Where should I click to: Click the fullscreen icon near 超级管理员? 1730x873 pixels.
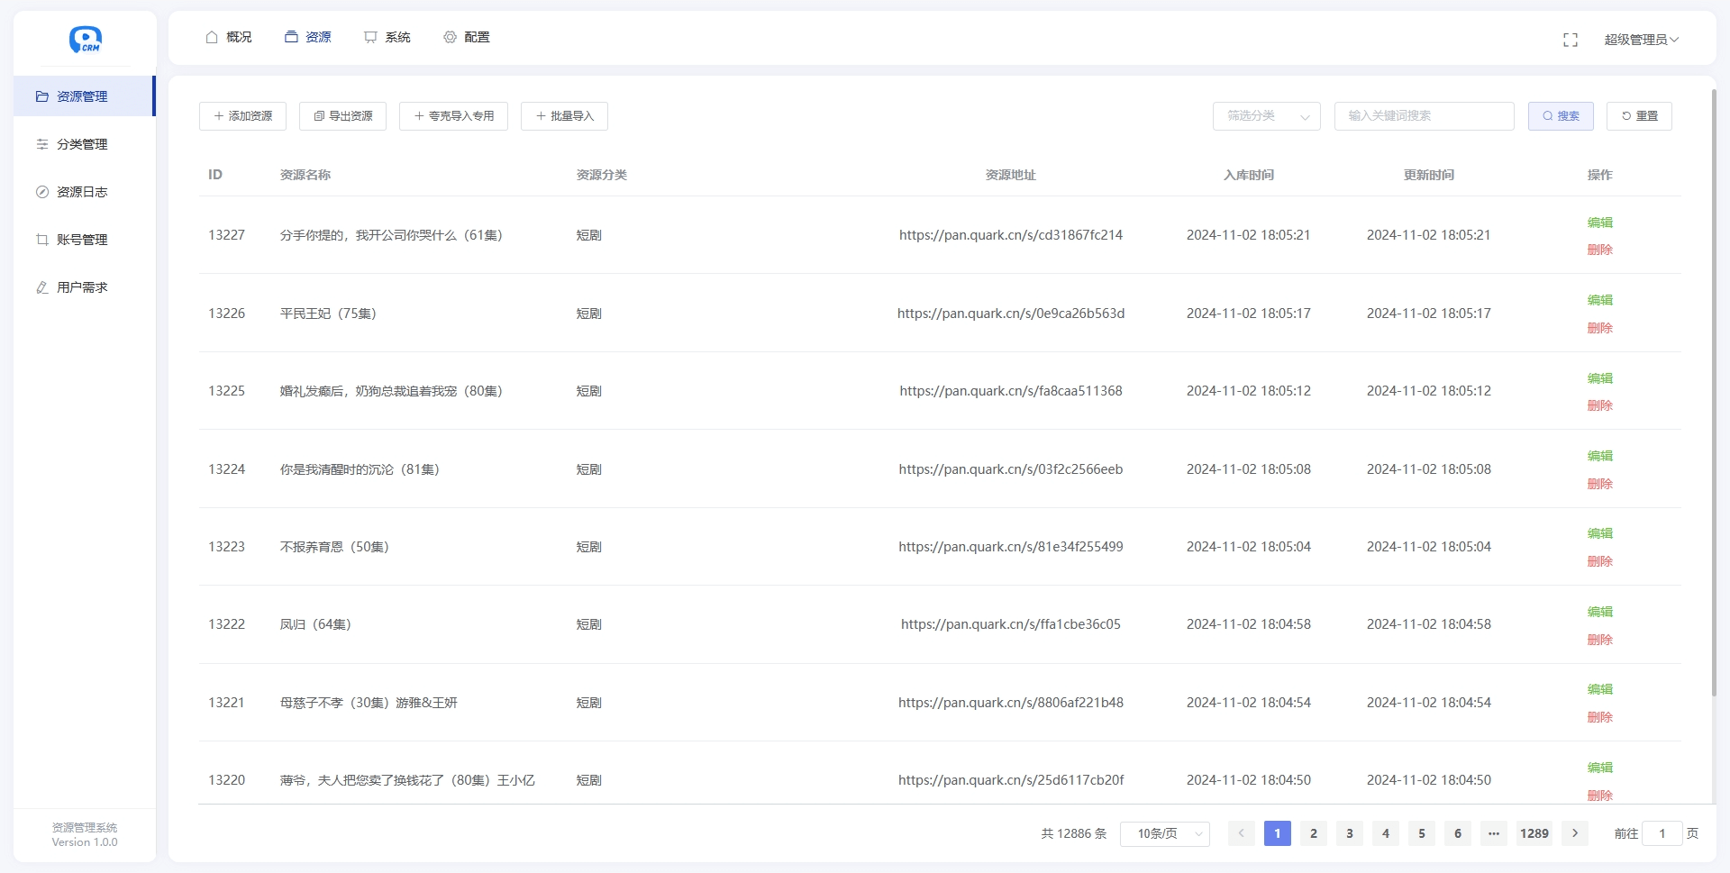(x=1571, y=40)
